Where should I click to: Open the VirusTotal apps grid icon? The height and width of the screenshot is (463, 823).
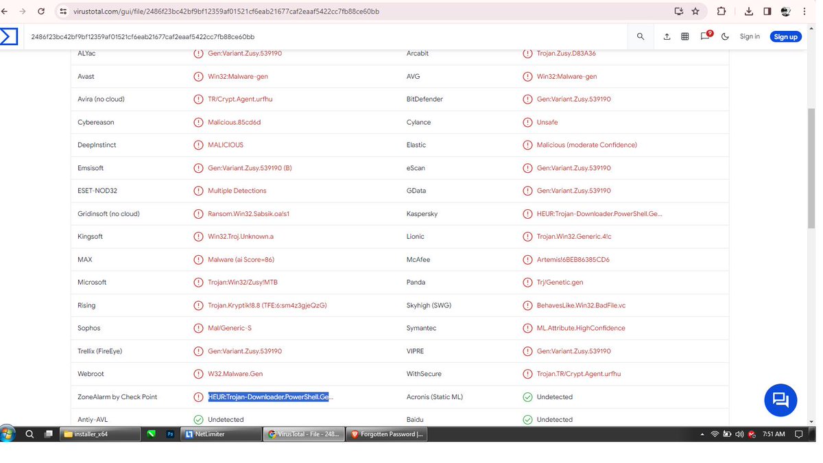pos(685,37)
